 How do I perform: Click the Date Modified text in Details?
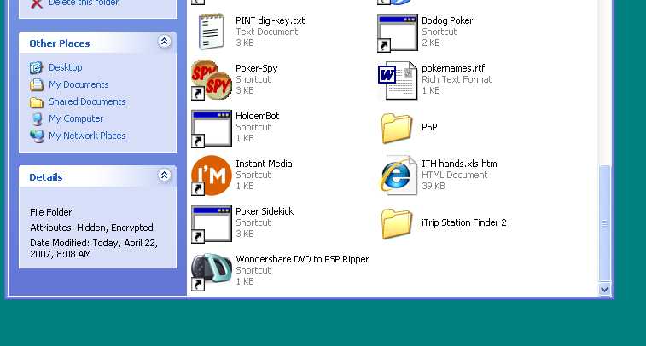tap(94, 249)
